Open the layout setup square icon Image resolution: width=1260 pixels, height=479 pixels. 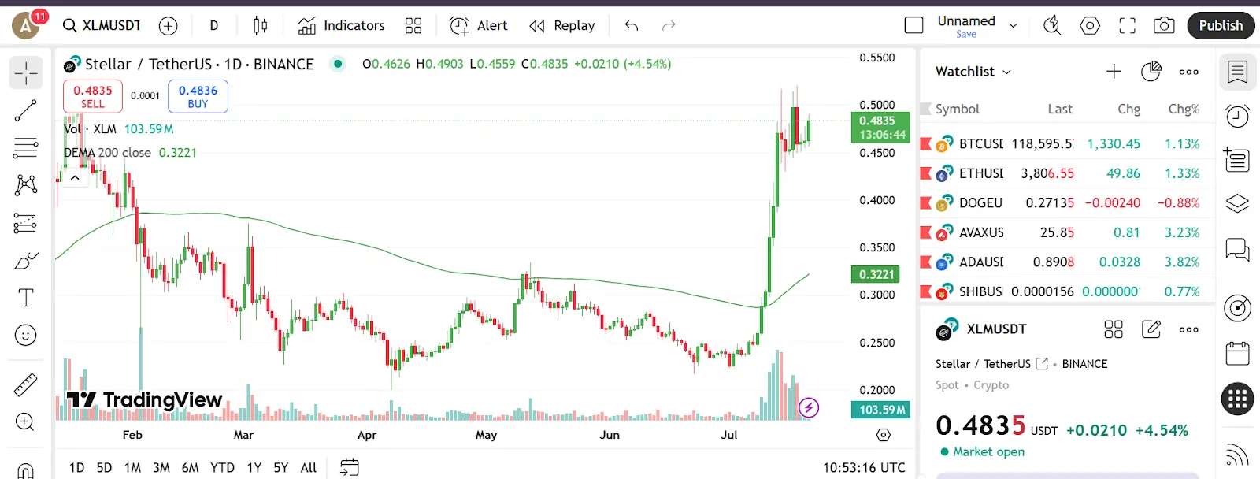pyautogui.click(x=914, y=26)
